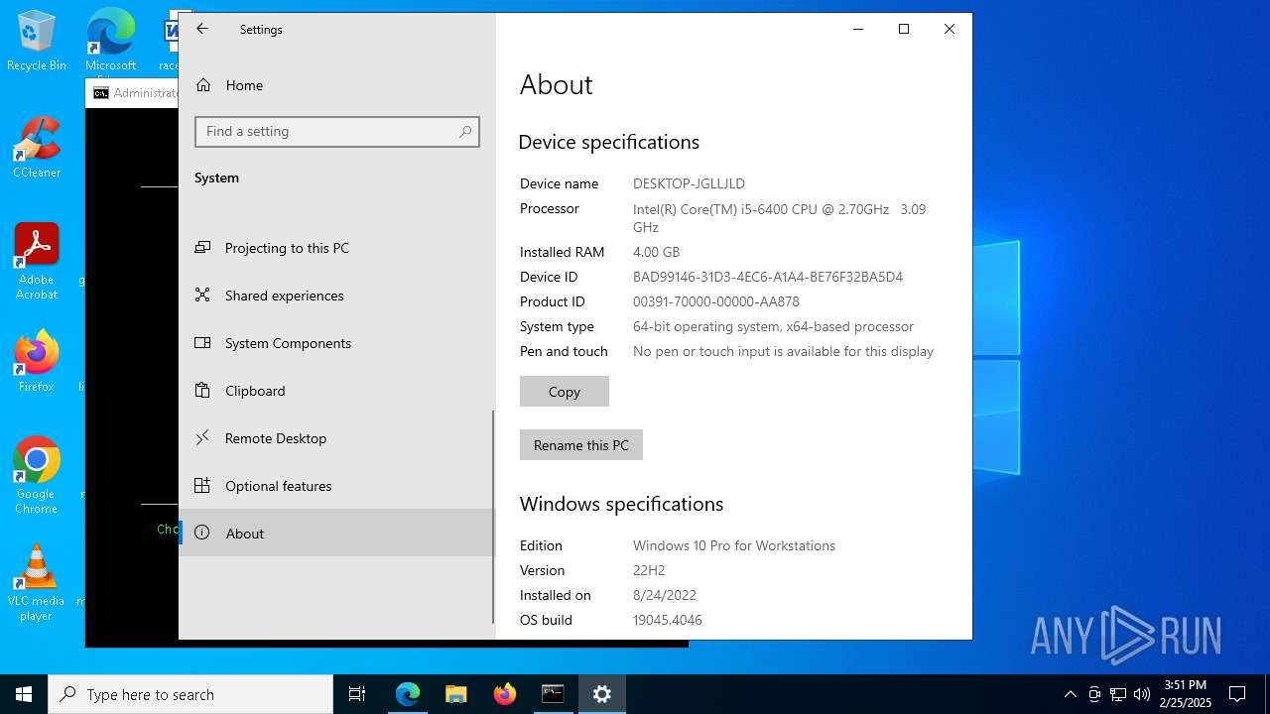Switch to Command Prompt from taskbar
This screenshot has height=714, width=1270.
(x=553, y=694)
